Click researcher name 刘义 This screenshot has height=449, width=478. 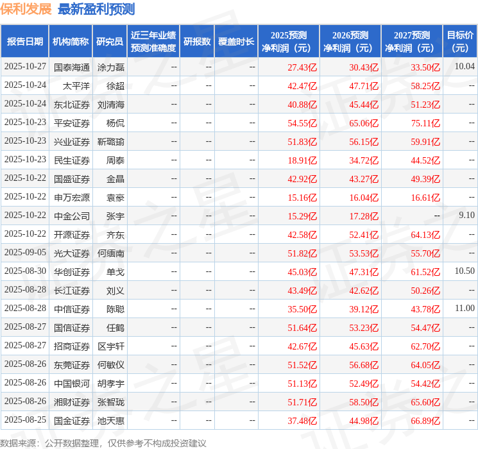tap(115, 291)
